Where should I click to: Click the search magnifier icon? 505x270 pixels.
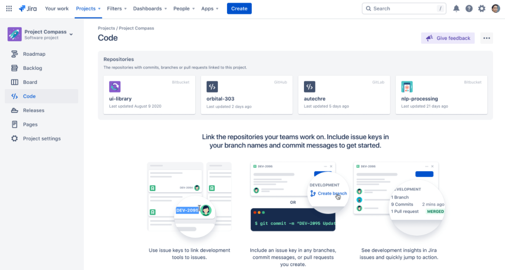coord(369,9)
